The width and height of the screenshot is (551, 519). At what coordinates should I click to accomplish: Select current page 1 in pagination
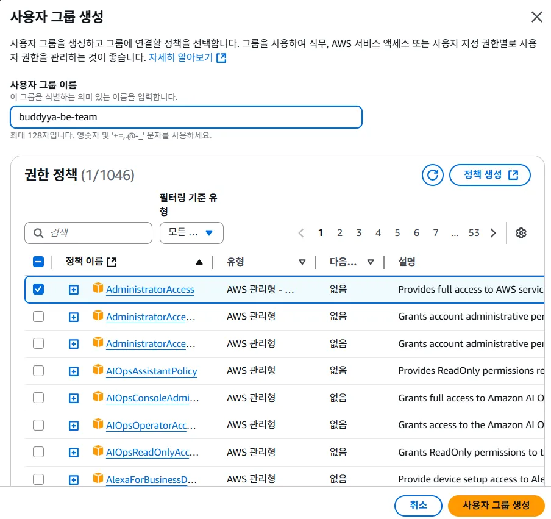(321, 233)
